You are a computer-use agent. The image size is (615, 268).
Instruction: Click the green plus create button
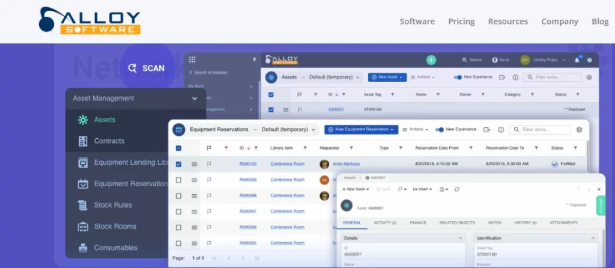coord(431,59)
